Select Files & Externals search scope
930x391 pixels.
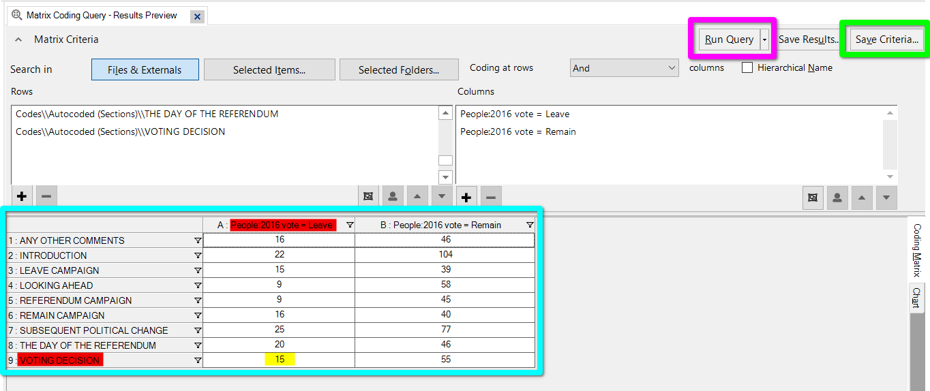(x=145, y=69)
